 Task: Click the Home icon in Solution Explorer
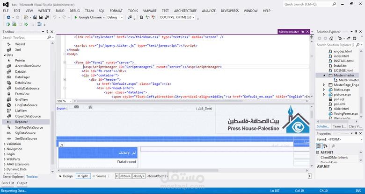click(331, 38)
